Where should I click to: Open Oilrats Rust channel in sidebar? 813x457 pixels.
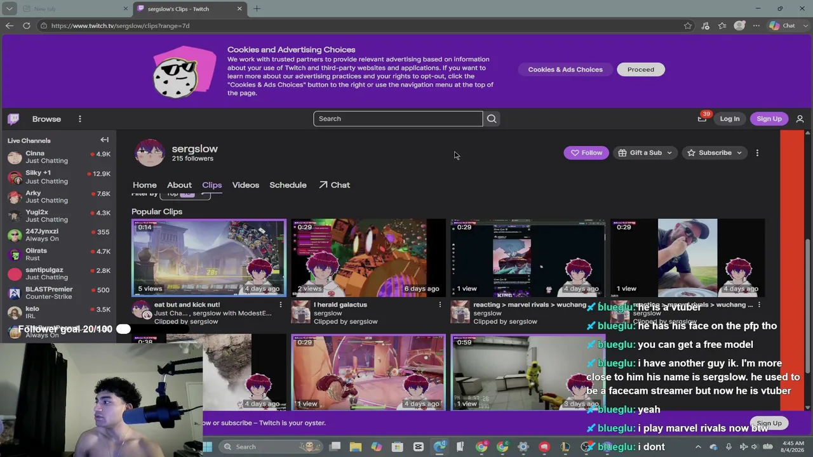click(x=58, y=255)
